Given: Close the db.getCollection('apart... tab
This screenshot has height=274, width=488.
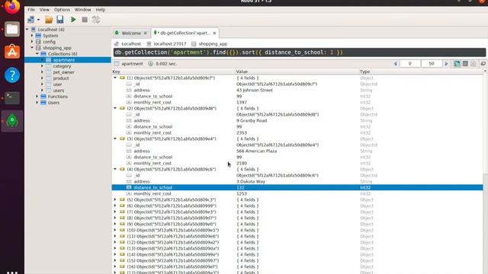Looking at the screenshot, I should pos(214,33).
